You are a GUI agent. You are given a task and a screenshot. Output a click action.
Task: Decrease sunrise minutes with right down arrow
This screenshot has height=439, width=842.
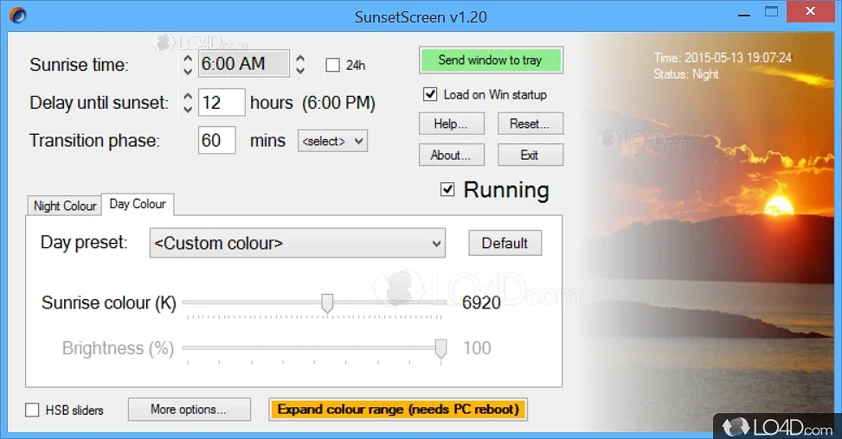(301, 70)
